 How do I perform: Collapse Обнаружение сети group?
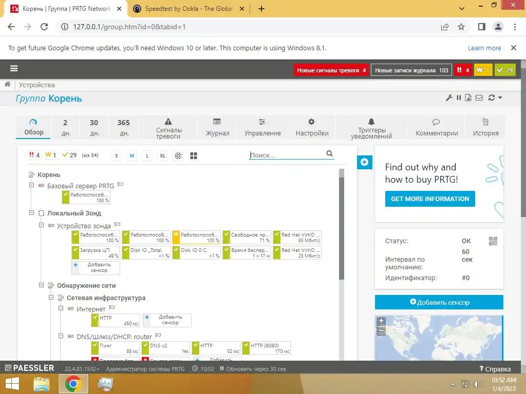tap(41, 285)
